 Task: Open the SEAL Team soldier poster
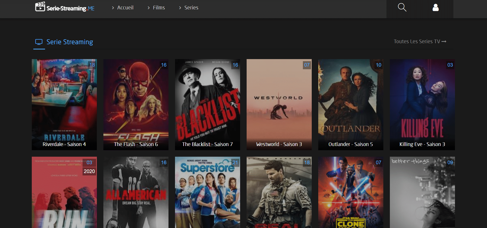pos(279,192)
